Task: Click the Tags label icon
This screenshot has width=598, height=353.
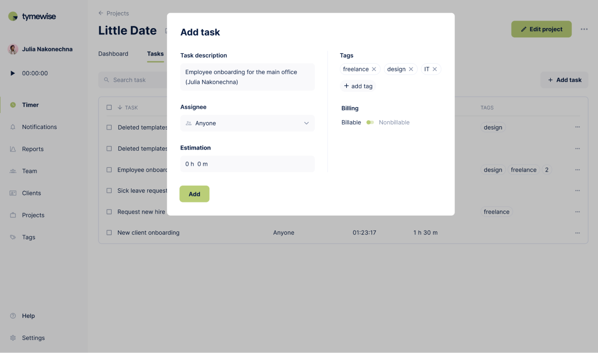Action: click(13, 237)
